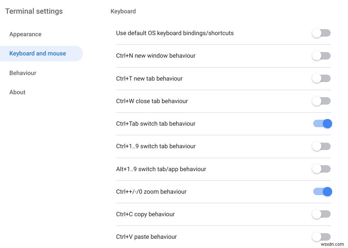Toggle Ctrl+V paste behaviour switch
The height and width of the screenshot is (248, 348).
click(x=321, y=237)
